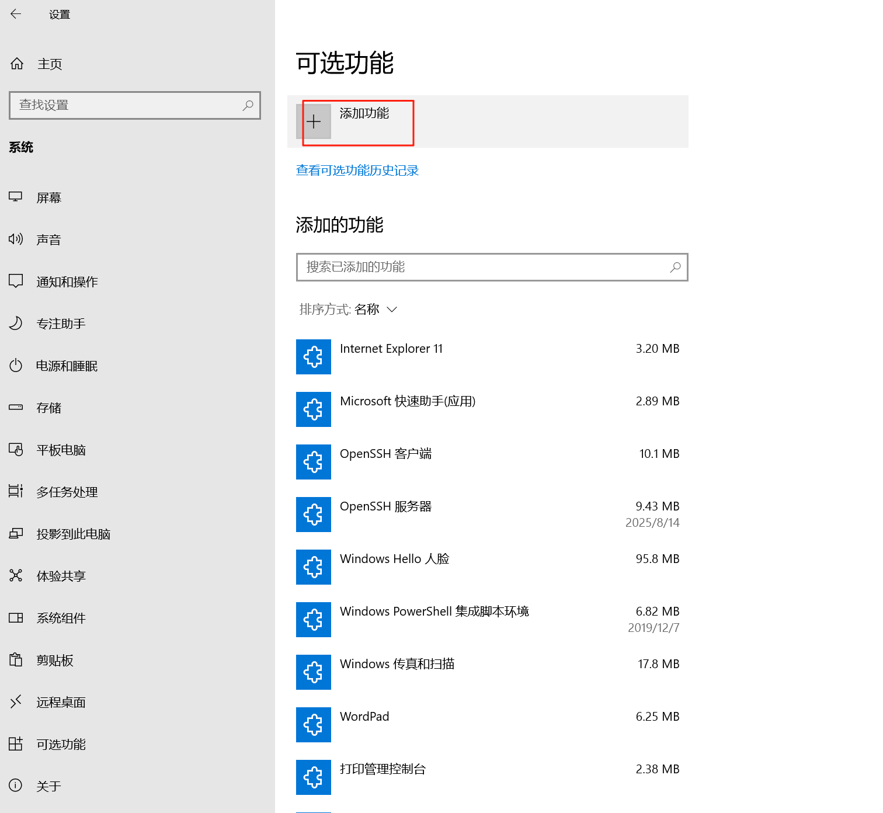883x813 pixels.
Task: Click the 17.8 MB size value
Action: coord(659,664)
